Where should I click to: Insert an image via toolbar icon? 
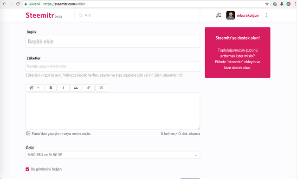coord(101,88)
